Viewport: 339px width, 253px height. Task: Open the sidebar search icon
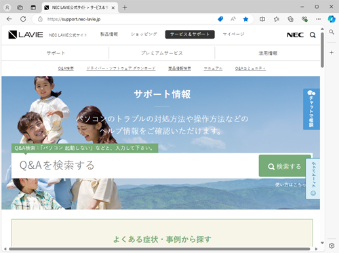[x=332, y=32]
